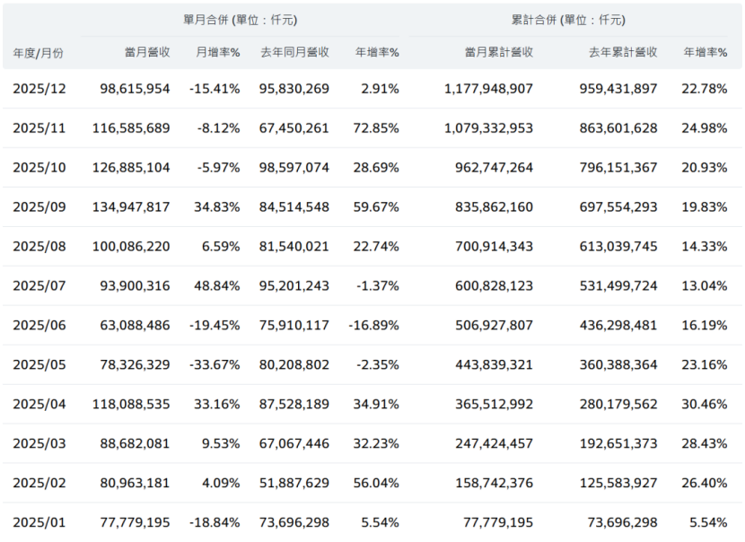
Task: Select the 2025/01 row label
Action: tap(39, 522)
